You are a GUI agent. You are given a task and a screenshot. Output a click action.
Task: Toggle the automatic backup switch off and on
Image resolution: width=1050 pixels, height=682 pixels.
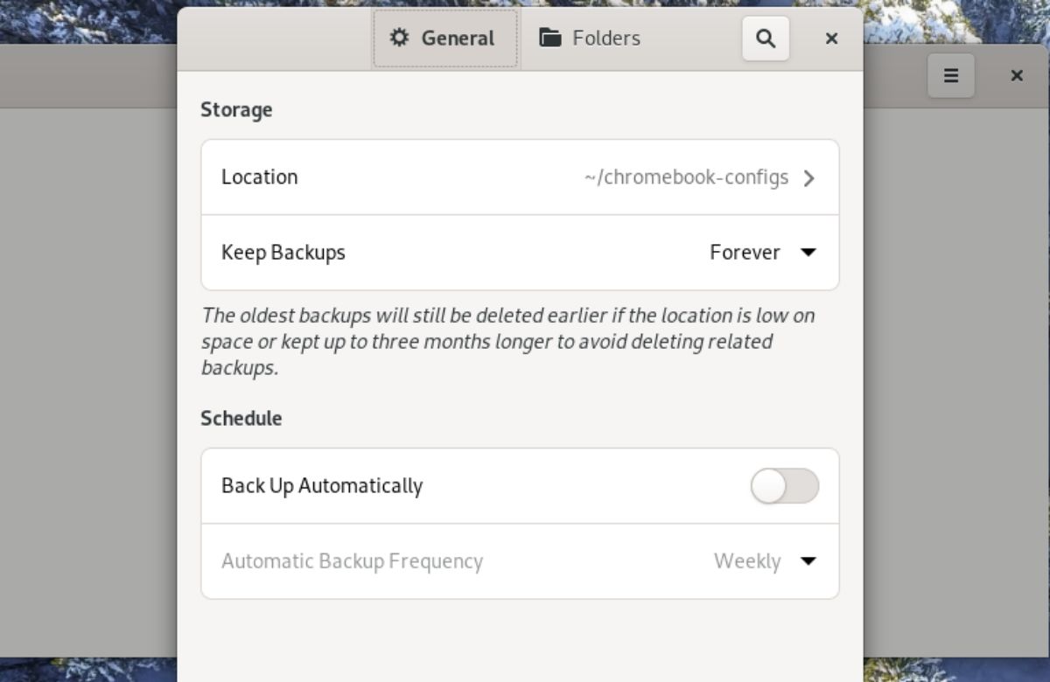tap(785, 486)
